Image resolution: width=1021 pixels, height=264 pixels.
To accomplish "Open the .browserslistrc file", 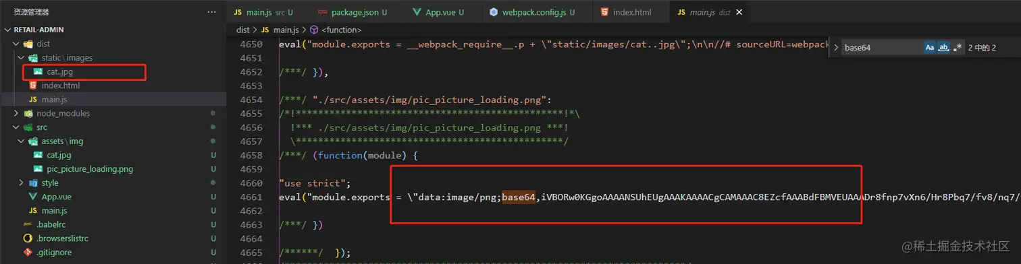I will click(x=63, y=238).
